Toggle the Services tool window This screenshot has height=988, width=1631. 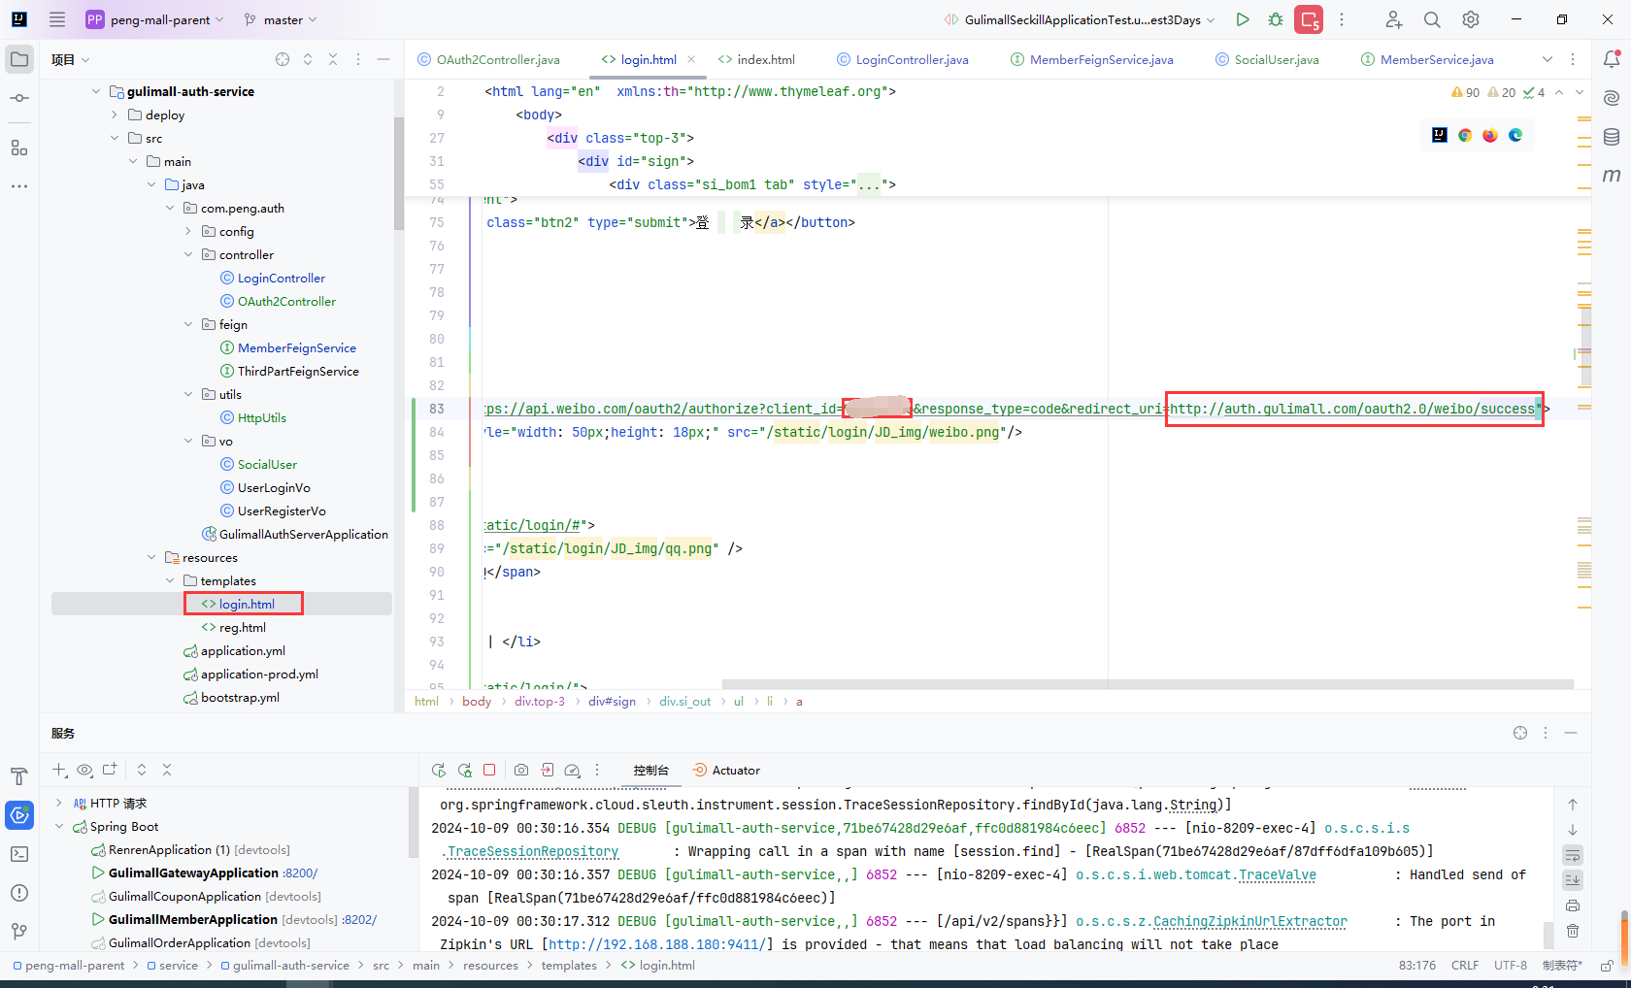coord(19,815)
